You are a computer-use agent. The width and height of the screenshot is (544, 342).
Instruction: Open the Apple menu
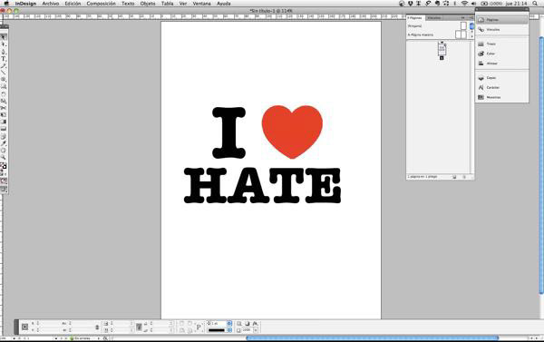click(x=6, y=4)
